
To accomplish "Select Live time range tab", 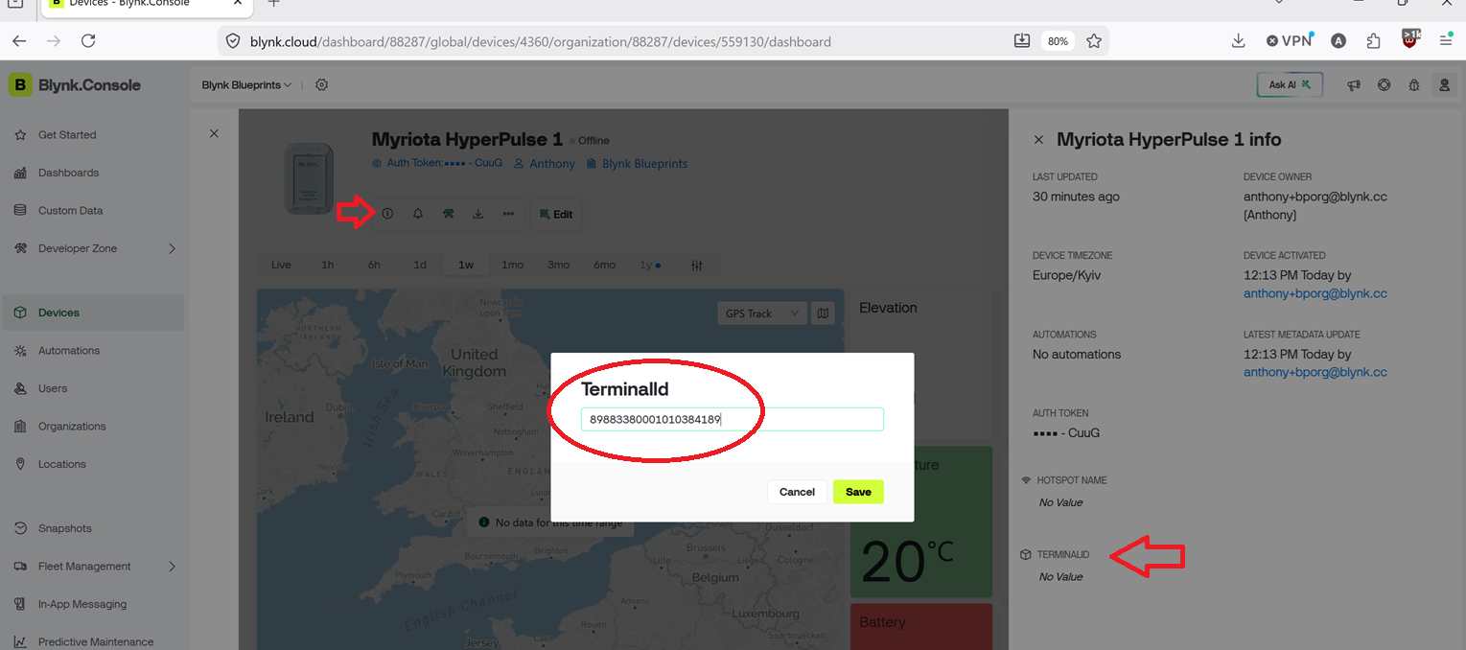I will [281, 265].
